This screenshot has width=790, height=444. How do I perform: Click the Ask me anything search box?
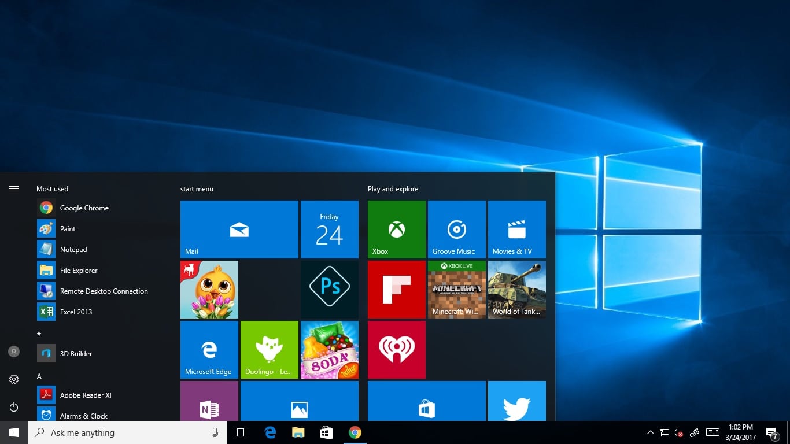pyautogui.click(x=127, y=432)
